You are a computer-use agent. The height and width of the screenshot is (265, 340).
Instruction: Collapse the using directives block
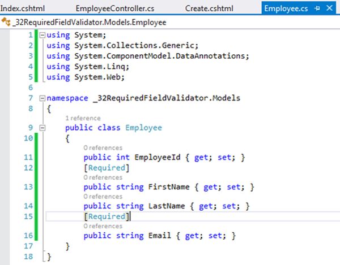click(x=42, y=35)
